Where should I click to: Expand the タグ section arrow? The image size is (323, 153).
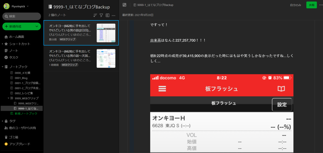point(2,121)
